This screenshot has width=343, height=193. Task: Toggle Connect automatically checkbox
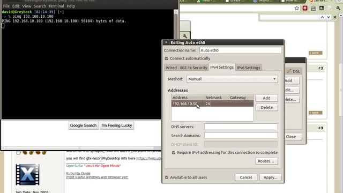[166, 58]
